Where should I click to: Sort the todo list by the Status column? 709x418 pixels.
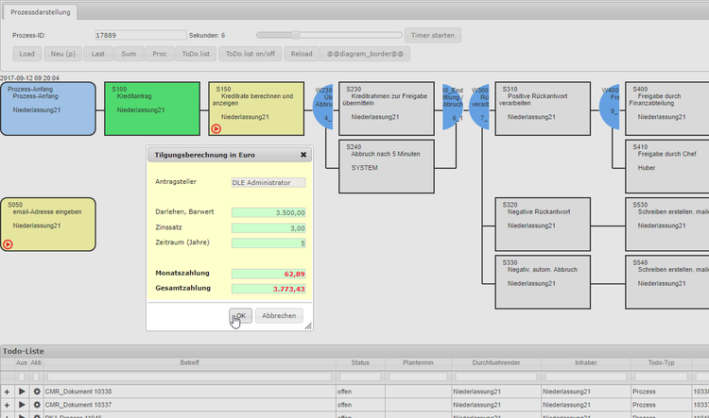360,361
